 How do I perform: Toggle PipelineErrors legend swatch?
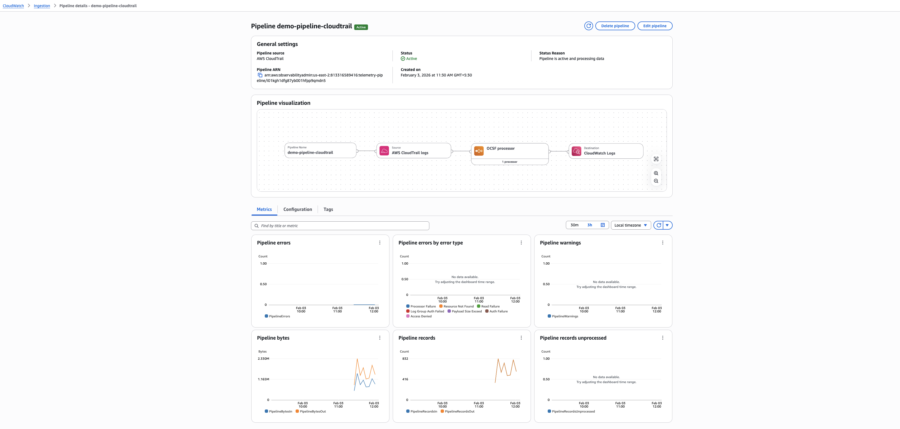pyautogui.click(x=267, y=316)
